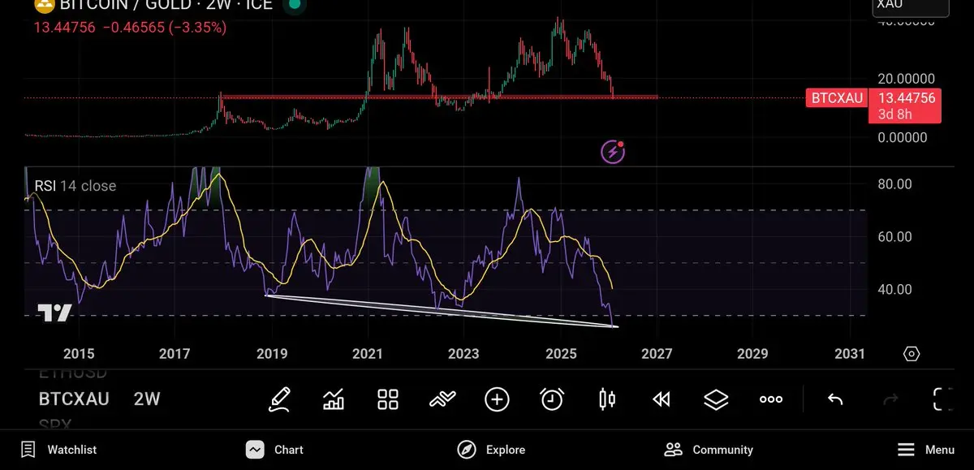Screen dimensions: 974x470
Task: Click the RSI 80.00 scale label
Action: click(894, 184)
